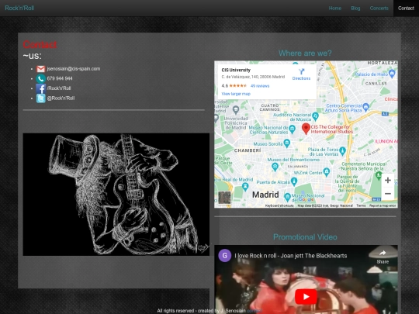This screenshot has width=419, height=314.
Task: Click the video title I love Rock n roll
Action: pos(291,256)
